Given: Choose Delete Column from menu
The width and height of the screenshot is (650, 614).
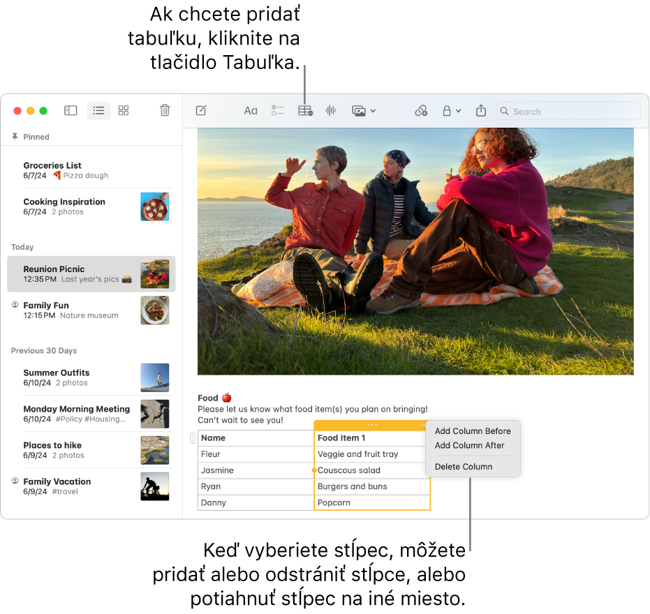Looking at the screenshot, I should (464, 467).
